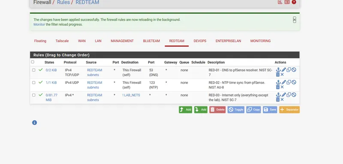This screenshot has width=343, height=164.
Task: Disable rule RED-02 with the ban icon
Action: [x=294, y=82]
